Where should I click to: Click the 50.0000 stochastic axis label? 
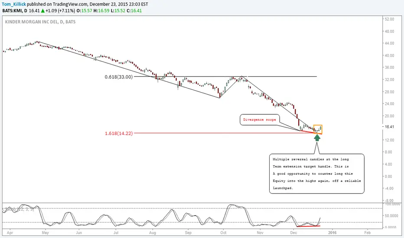[x=391, y=215]
